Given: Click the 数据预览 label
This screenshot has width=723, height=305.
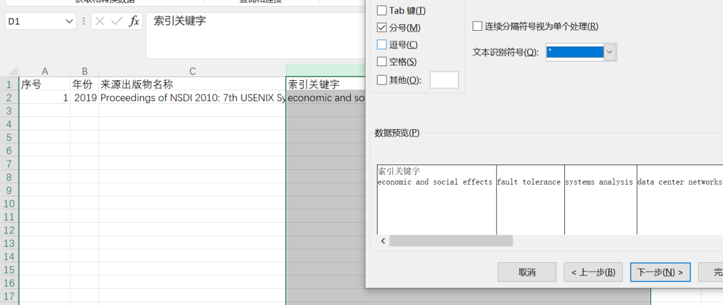Looking at the screenshot, I should point(397,132).
